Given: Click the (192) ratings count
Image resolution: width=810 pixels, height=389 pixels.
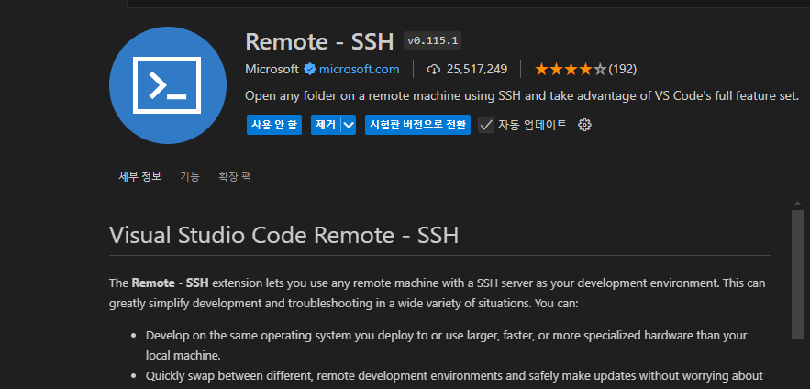Looking at the screenshot, I should coord(623,69).
